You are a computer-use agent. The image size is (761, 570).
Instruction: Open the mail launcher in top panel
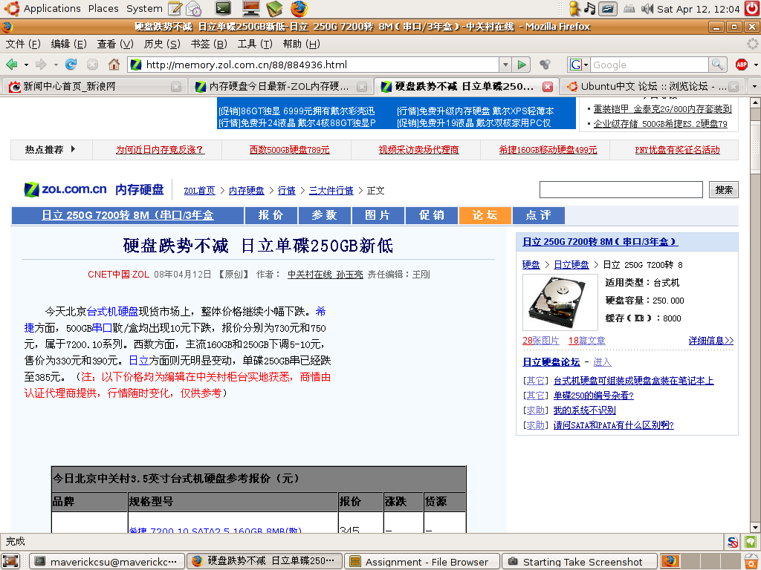194,8
